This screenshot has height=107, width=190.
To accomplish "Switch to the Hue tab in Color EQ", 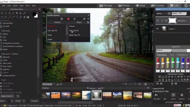I will point(172,55).
